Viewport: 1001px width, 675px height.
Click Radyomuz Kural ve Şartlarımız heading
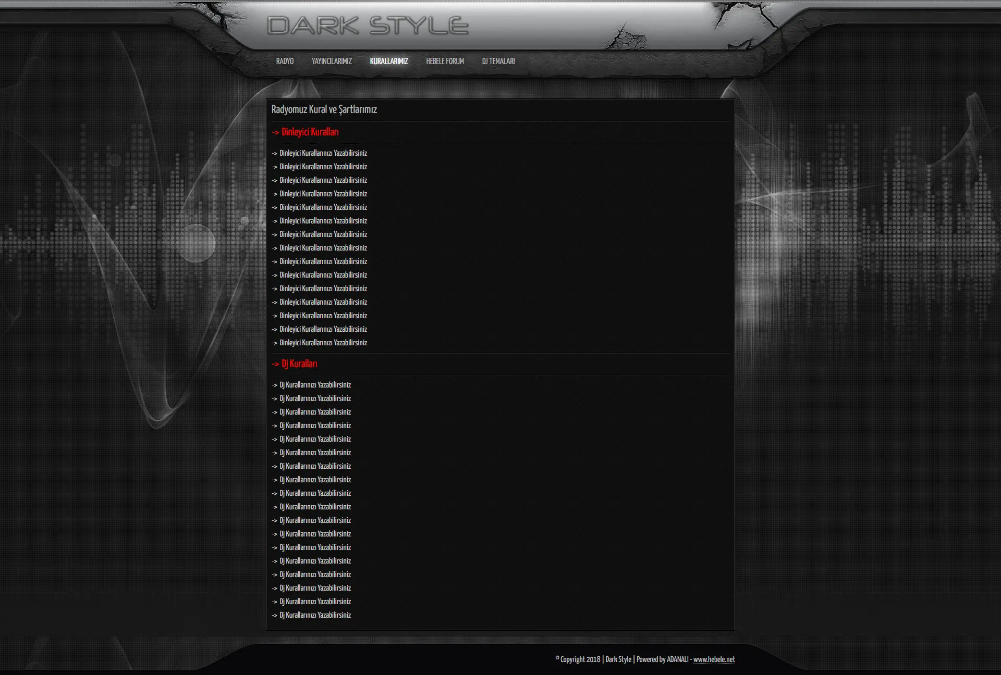324,110
